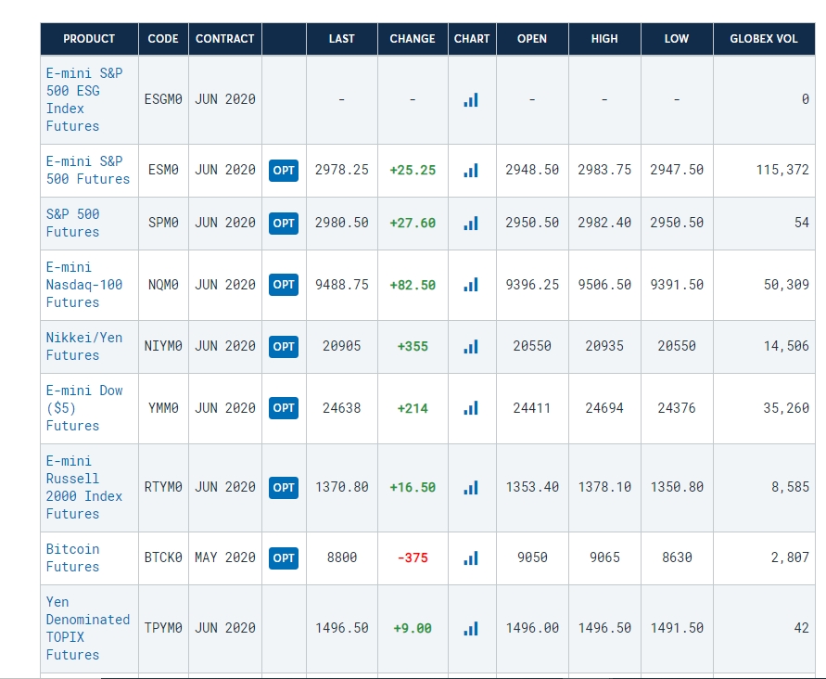Screen dimensions: 826x679
Task: Open the Bitcoin Futures chart icon
Action: (471, 557)
